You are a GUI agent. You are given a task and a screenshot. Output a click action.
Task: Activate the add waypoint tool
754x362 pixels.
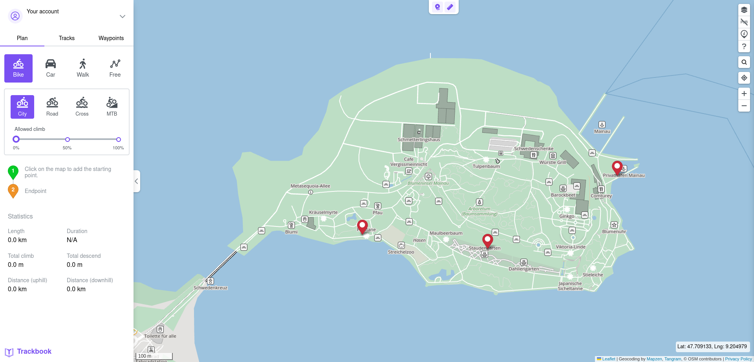click(x=437, y=7)
